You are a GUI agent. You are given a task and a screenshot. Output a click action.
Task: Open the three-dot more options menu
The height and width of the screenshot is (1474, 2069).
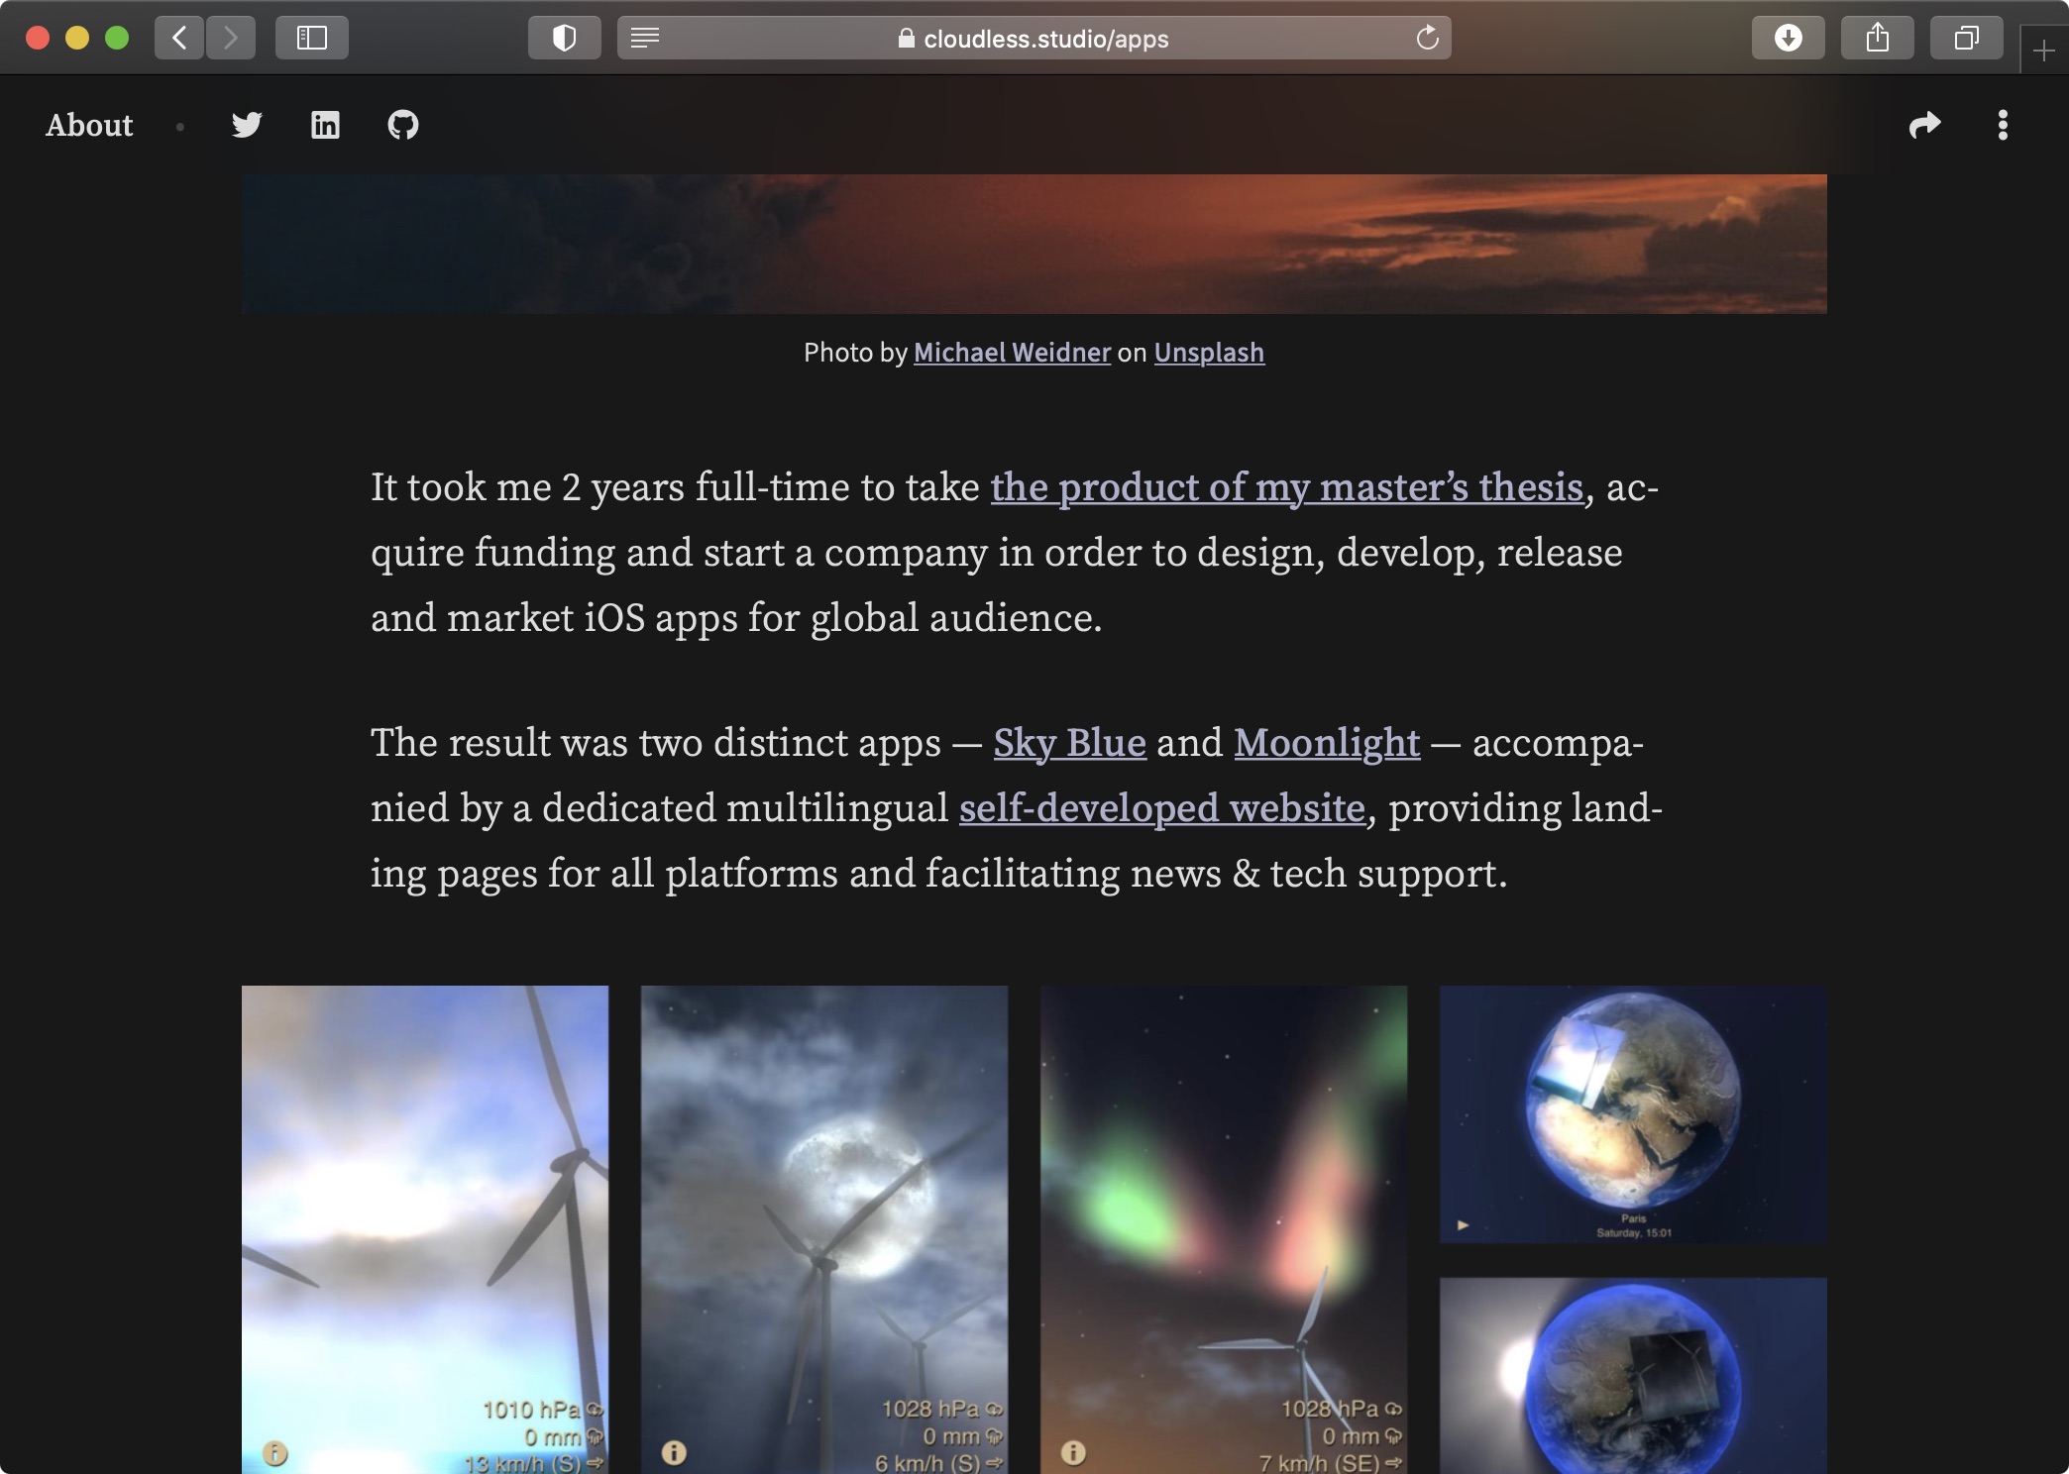(2003, 125)
